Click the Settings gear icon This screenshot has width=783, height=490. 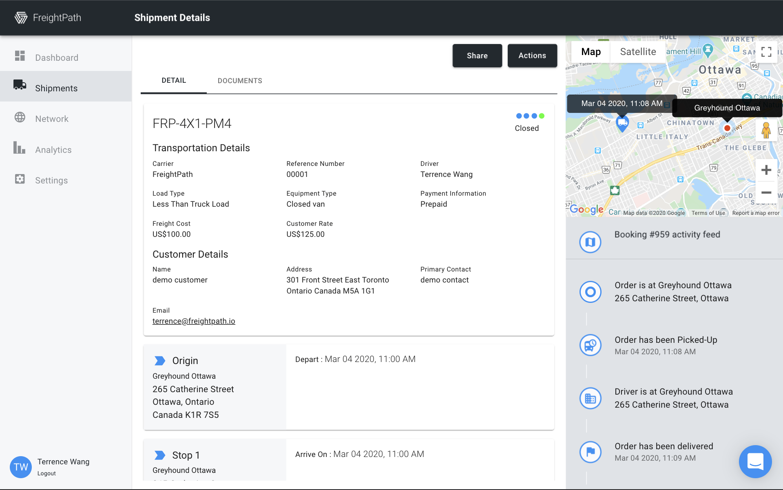pos(20,179)
